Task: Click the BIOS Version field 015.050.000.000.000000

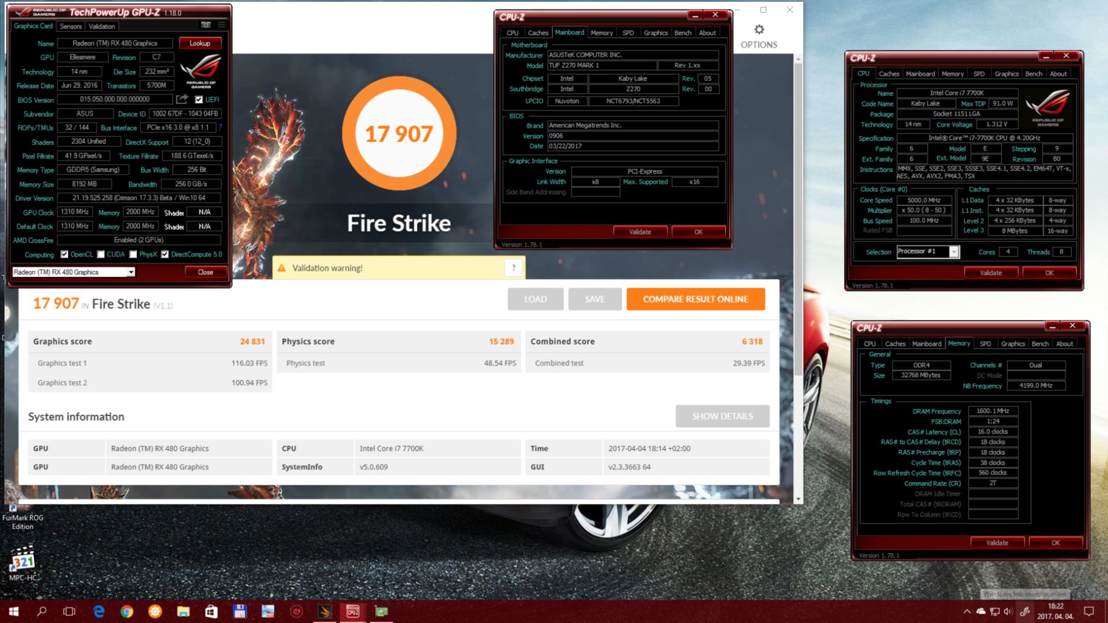Action: coord(115,99)
